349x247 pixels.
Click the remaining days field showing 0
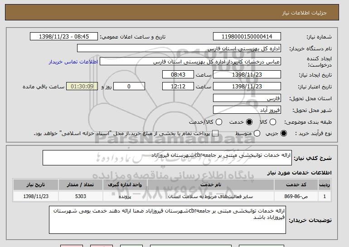(129, 87)
